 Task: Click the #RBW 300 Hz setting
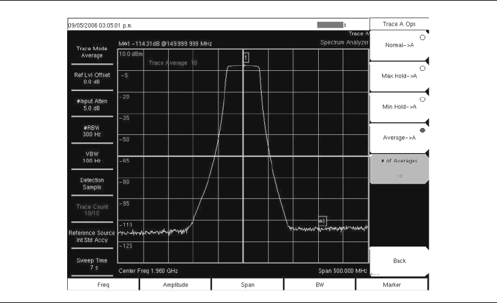92,131
